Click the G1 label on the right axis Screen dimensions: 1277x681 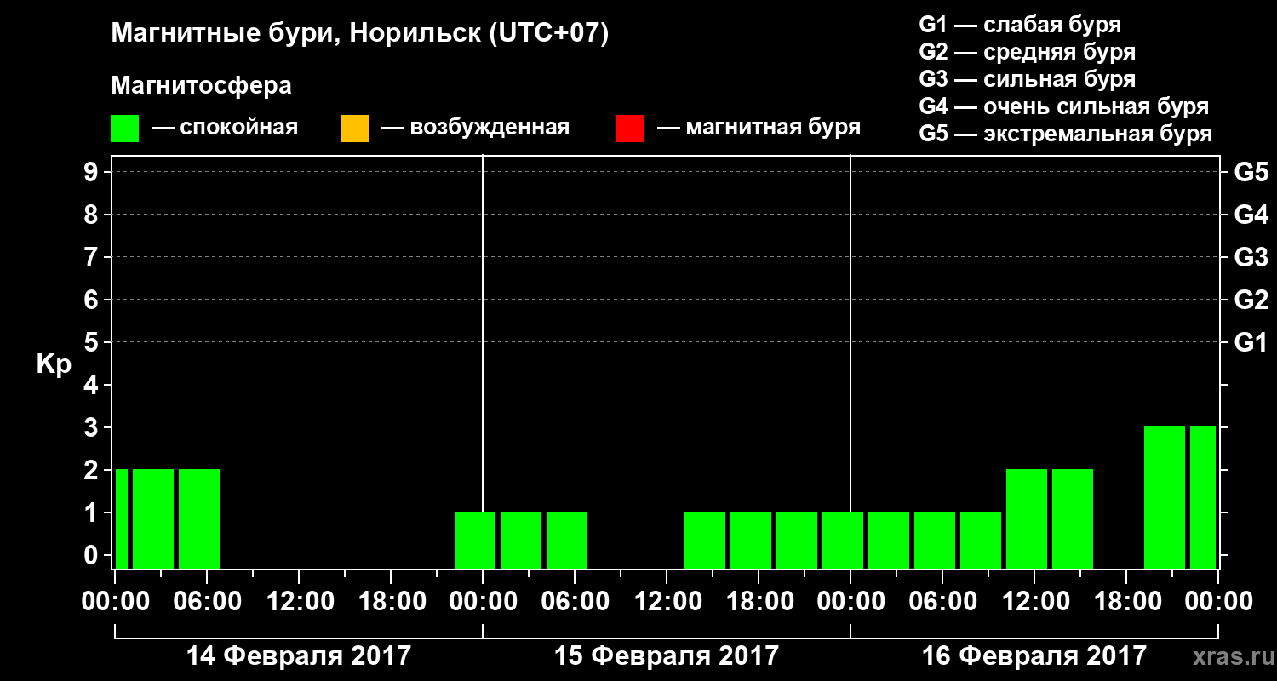[x=1251, y=342]
